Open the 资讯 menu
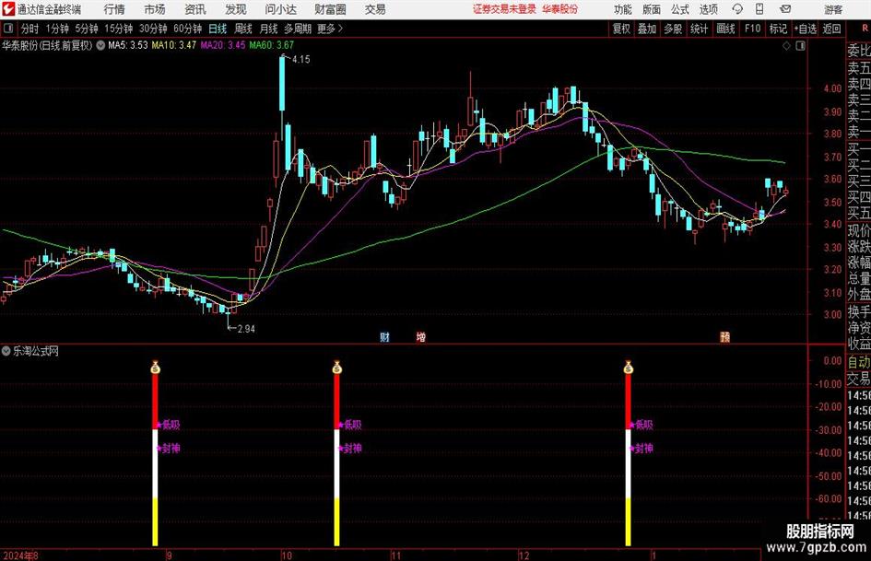Screen dimensions: 871x561 195,9
